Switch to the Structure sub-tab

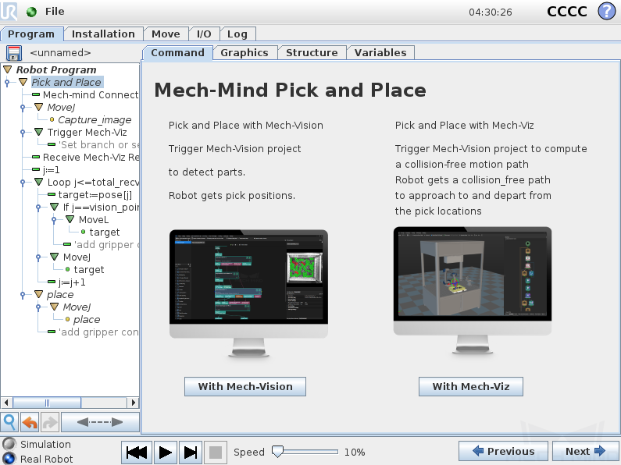[x=312, y=53]
